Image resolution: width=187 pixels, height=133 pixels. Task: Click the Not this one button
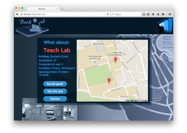point(55,91)
